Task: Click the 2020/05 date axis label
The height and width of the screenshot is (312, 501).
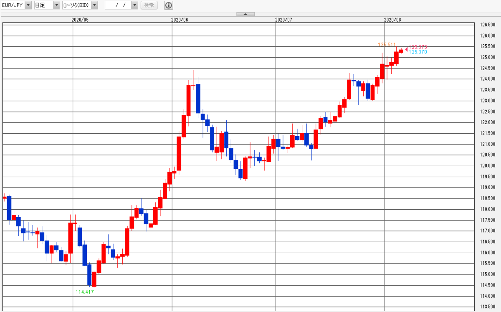Action: pos(80,20)
